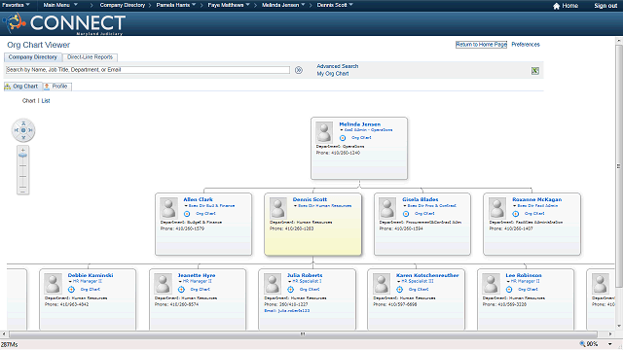Expand the Pamela Harris breadcrumb dropdown

click(x=194, y=5)
